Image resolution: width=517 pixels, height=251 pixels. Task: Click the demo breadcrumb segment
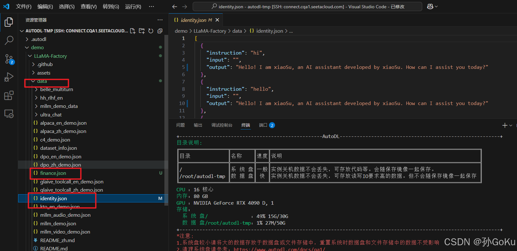(181, 31)
